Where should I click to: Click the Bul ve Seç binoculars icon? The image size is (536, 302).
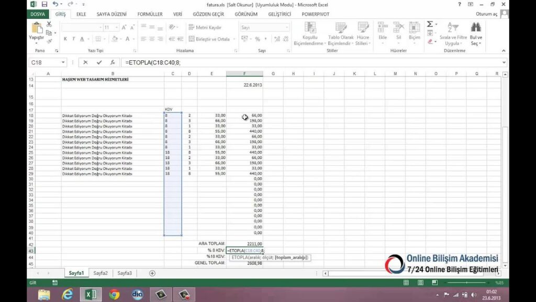476,27
